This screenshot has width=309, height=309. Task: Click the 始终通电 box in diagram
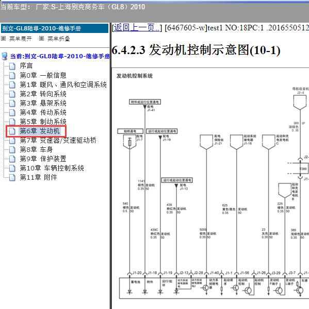coord(130,131)
